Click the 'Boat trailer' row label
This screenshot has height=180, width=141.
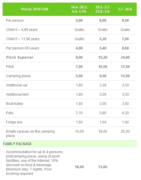pos(14,104)
